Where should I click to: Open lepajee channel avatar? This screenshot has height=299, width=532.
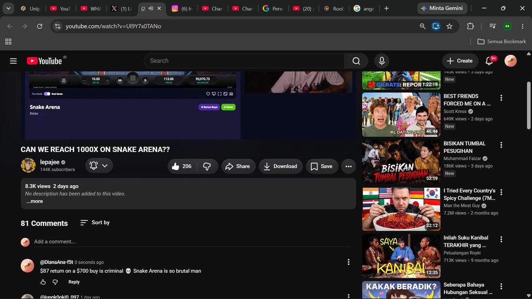[x=28, y=165]
